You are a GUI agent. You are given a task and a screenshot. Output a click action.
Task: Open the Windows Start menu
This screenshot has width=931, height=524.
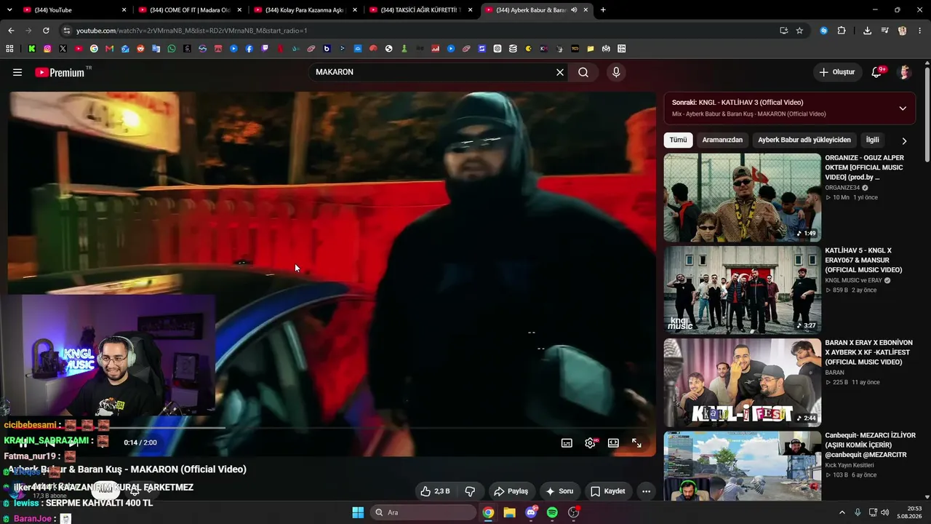[x=358, y=512]
